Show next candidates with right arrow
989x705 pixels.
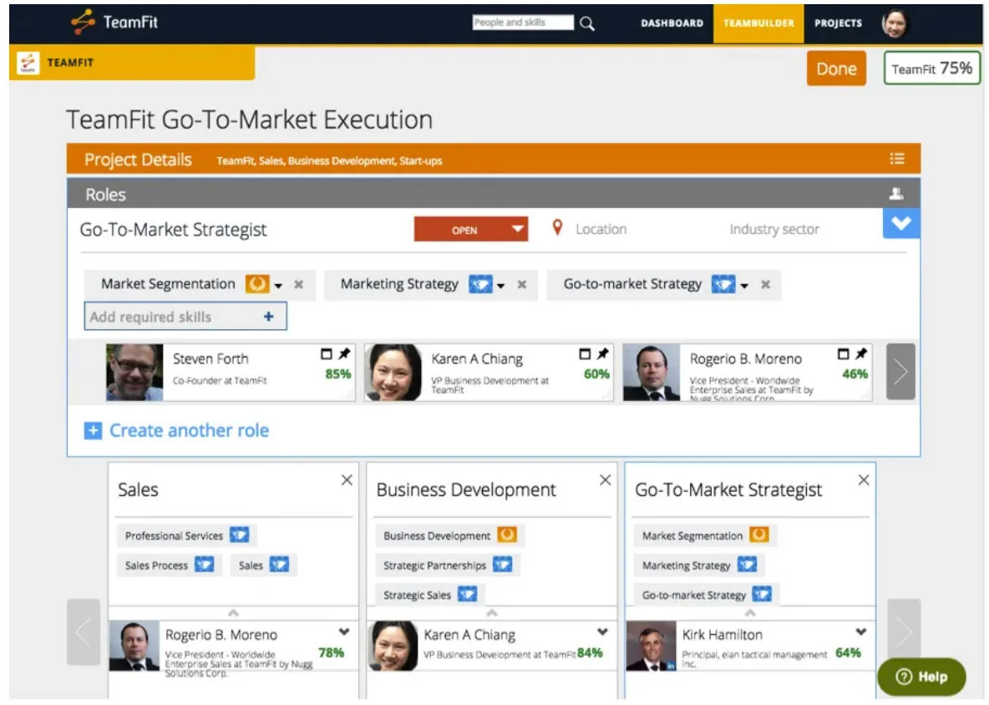[900, 372]
